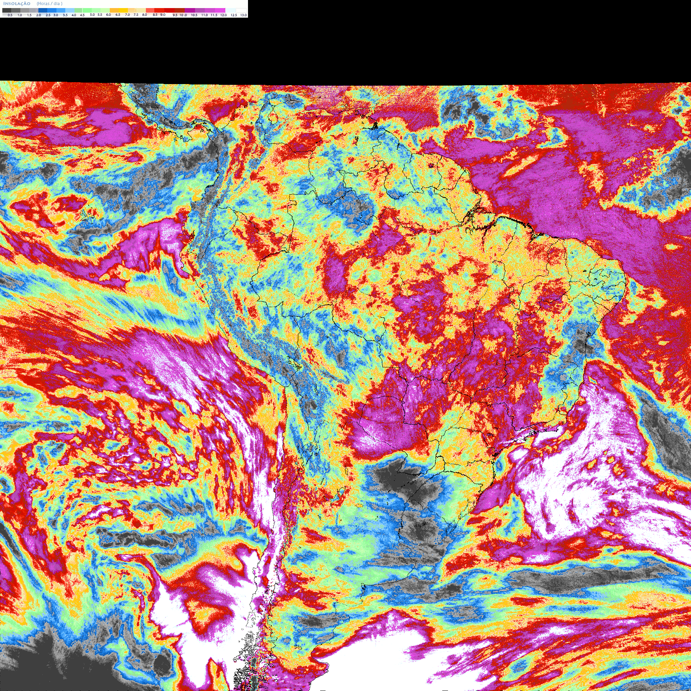Click the "0.5" legend value
Image resolution: width=691 pixels, height=691 pixels.
point(10,15)
